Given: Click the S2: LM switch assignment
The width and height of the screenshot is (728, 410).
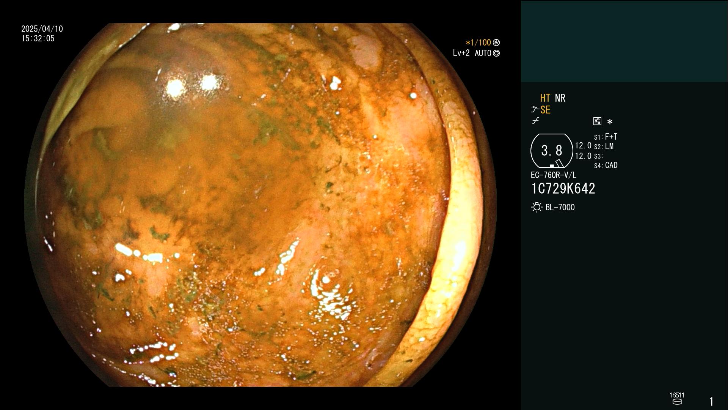Looking at the screenshot, I should point(604,147).
